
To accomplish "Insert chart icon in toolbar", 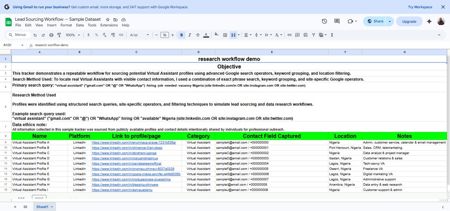I will (x=305, y=35).
